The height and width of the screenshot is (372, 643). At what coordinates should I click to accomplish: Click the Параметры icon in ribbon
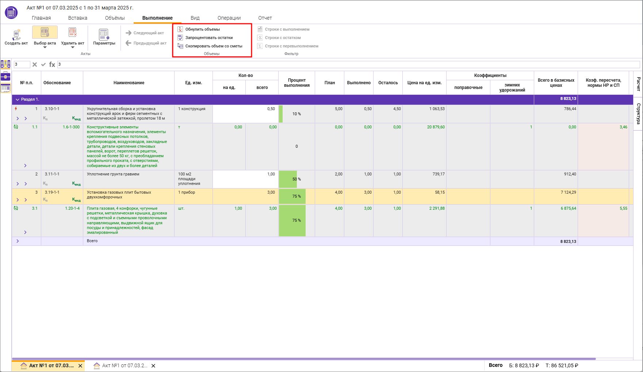[104, 34]
